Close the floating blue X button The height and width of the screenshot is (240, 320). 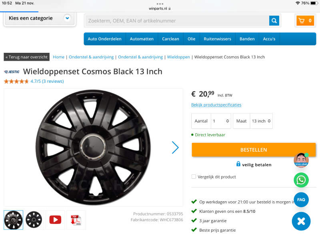[x=301, y=221]
